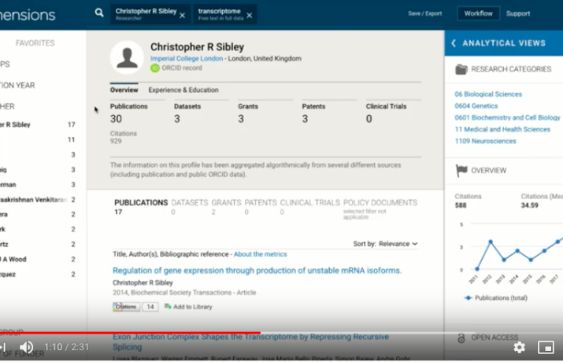Remove the Christopher R Sibley search filter
This screenshot has width=563, height=362.
pos(182,15)
